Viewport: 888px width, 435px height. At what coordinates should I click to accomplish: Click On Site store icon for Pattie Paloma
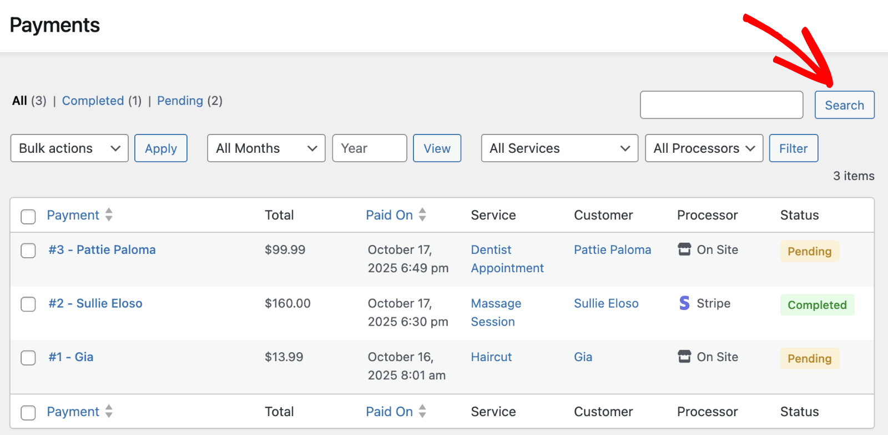point(684,249)
